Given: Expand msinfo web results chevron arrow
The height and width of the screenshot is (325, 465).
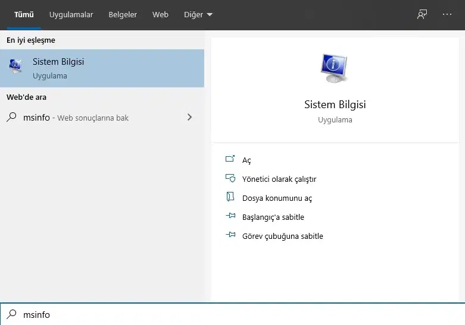Looking at the screenshot, I should (x=189, y=117).
